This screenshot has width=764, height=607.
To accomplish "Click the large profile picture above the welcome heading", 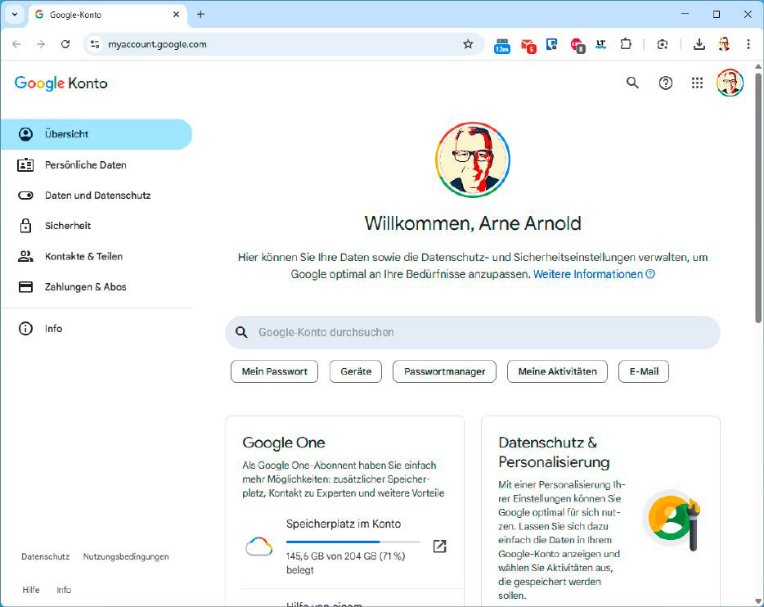I will pyautogui.click(x=473, y=160).
